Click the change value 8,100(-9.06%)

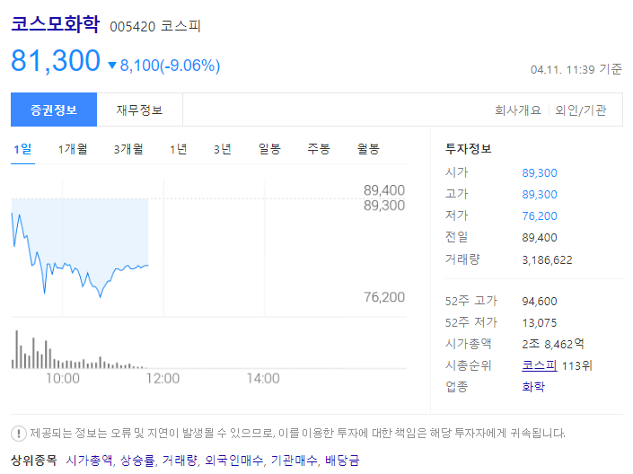click(x=170, y=66)
